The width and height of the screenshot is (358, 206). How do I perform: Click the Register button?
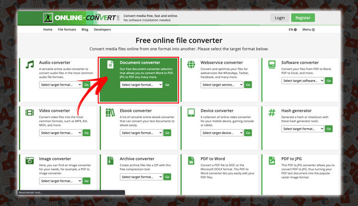[303, 18]
